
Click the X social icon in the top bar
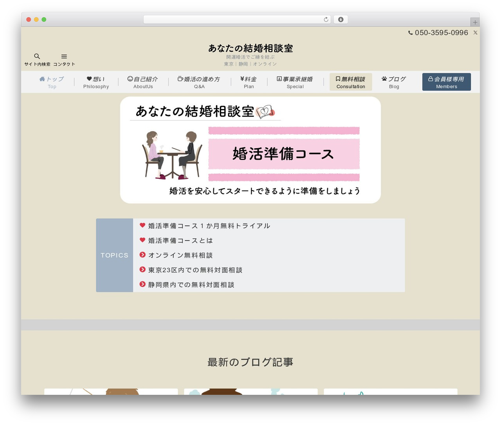475,33
